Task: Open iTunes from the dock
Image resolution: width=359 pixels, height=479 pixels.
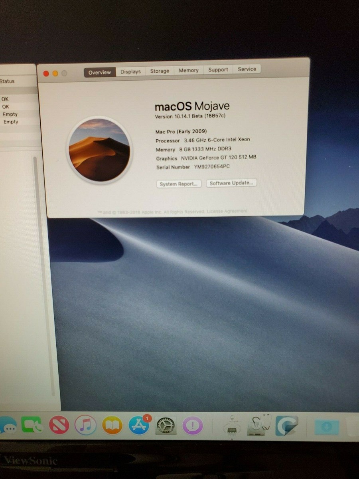Action: (x=85, y=425)
